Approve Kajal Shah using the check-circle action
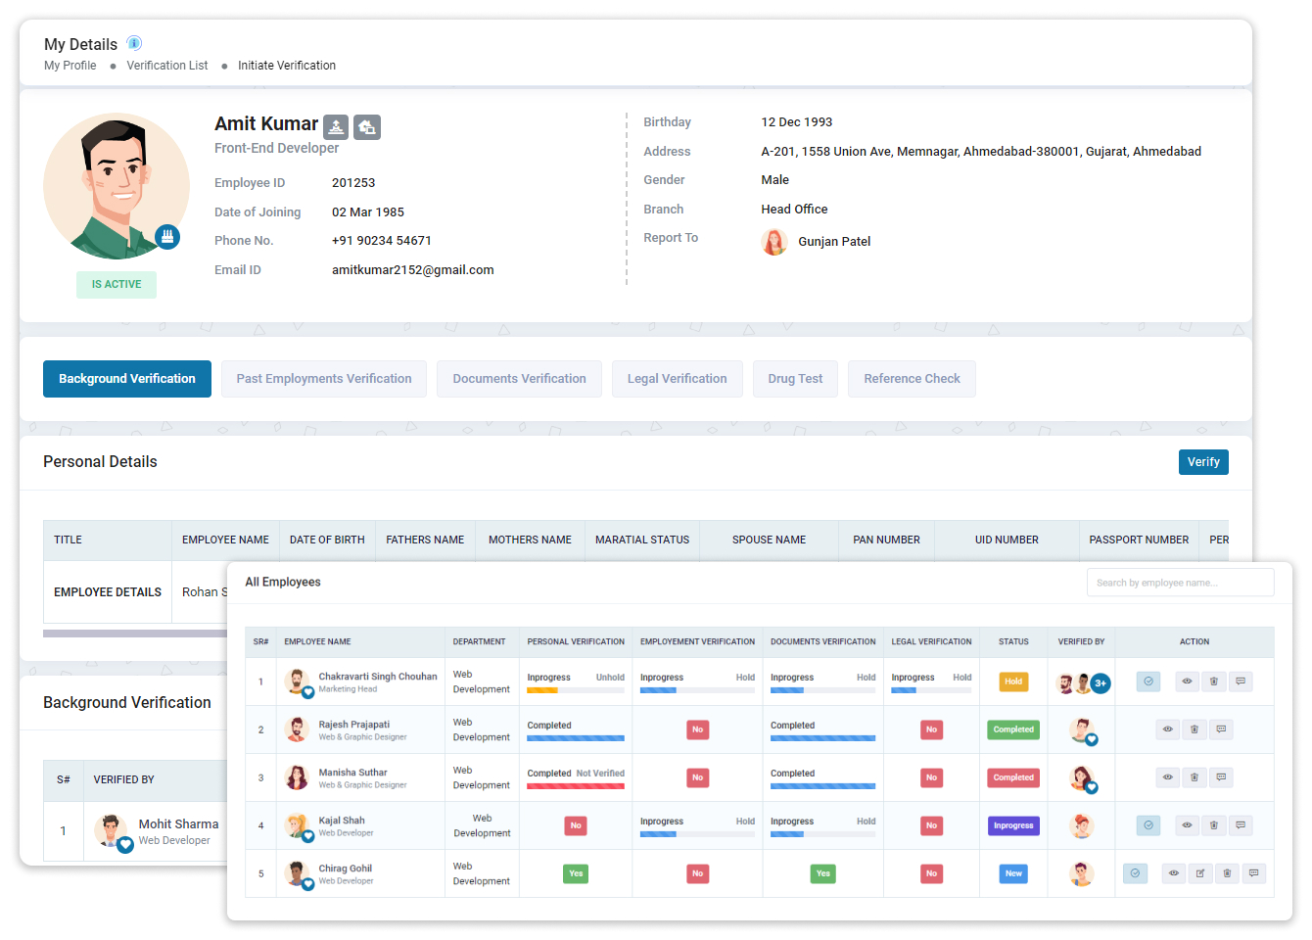This screenshot has width=1312, height=940. [x=1148, y=825]
